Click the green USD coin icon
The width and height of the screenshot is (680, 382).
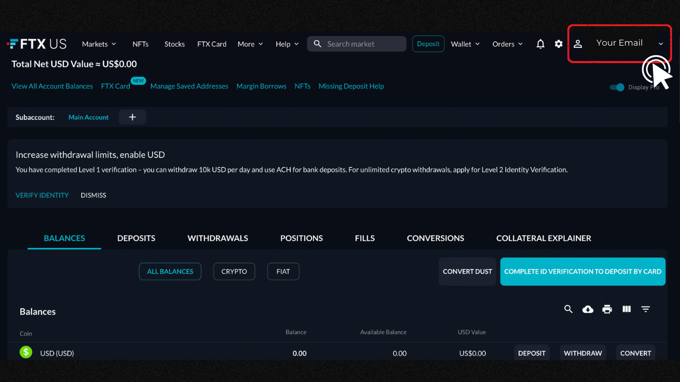(26, 352)
